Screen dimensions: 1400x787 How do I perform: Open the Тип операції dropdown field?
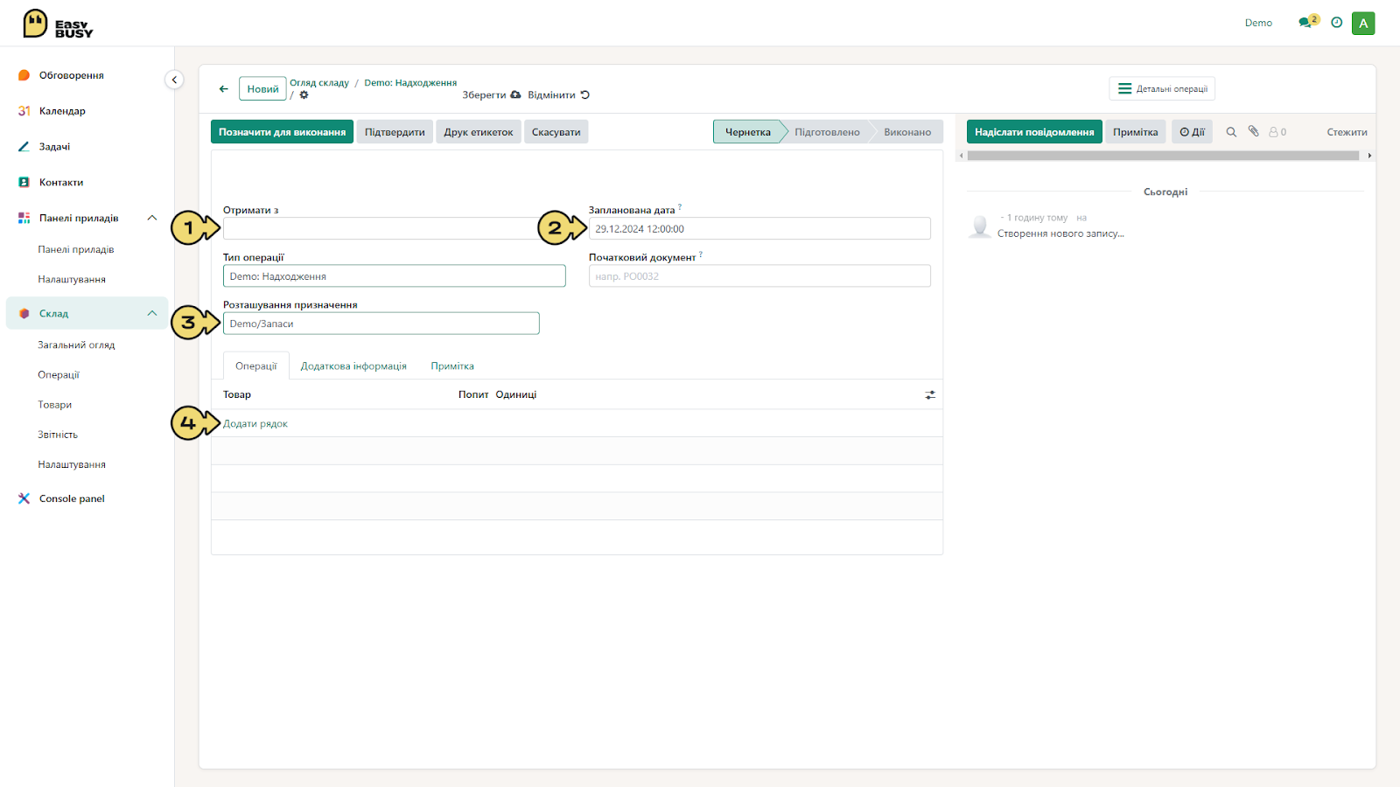coord(395,276)
